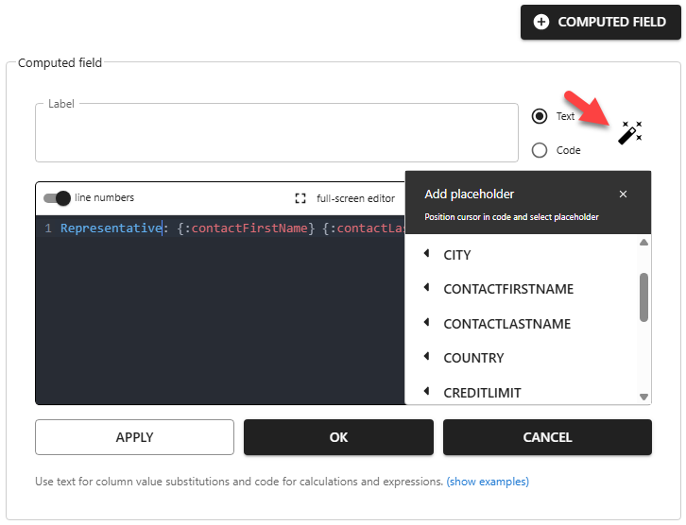Insert the CONTACTFIRSTNAME placeholder arrow

pos(426,287)
